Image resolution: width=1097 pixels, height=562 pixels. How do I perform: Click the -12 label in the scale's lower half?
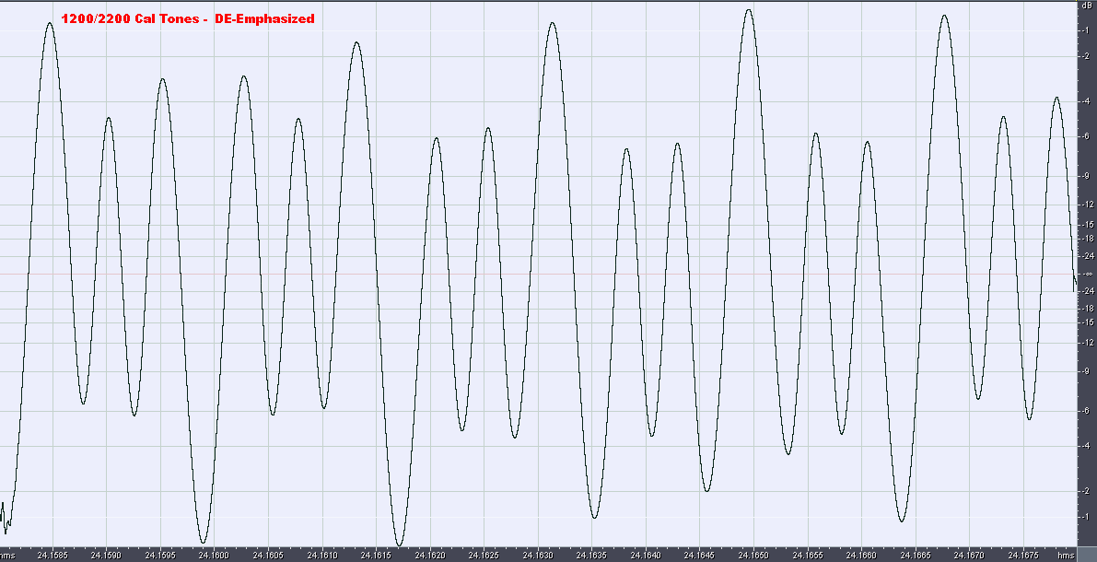pos(1088,343)
